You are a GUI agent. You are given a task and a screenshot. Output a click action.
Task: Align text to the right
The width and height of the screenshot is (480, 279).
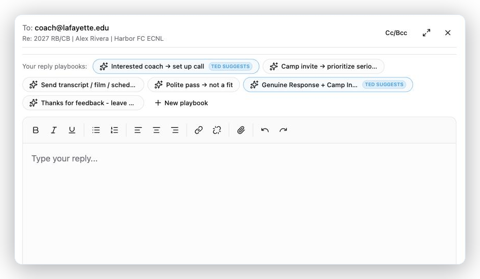pyautogui.click(x=175, y=130)
